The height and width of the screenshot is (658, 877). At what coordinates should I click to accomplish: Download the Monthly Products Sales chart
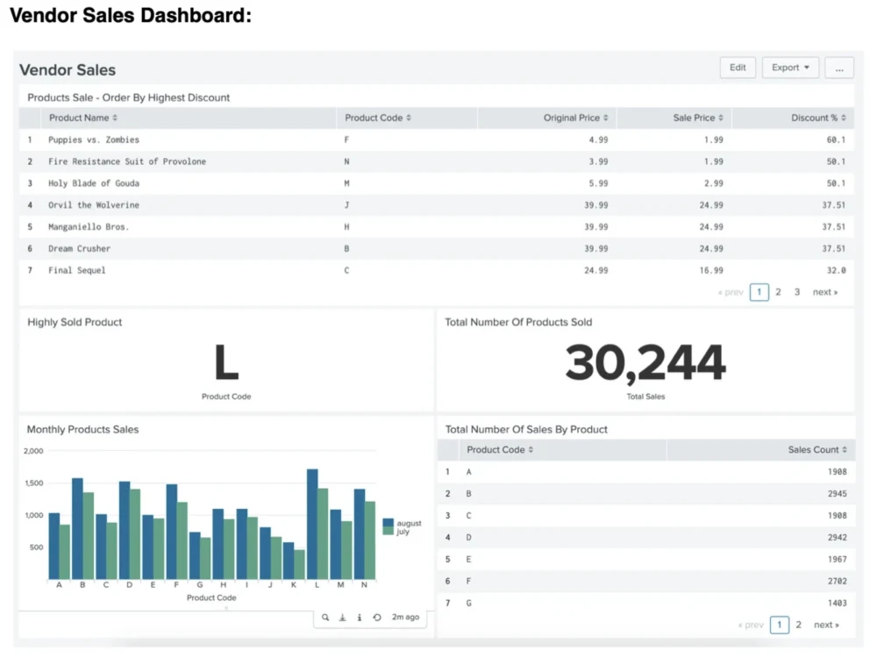pyautogui.click(x=342, y=617)
